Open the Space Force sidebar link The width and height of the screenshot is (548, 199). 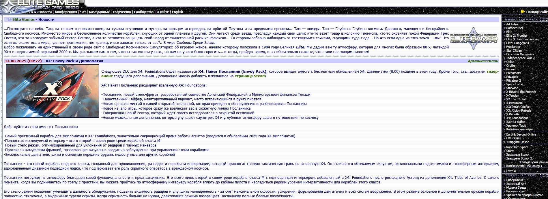click(514, 84)
